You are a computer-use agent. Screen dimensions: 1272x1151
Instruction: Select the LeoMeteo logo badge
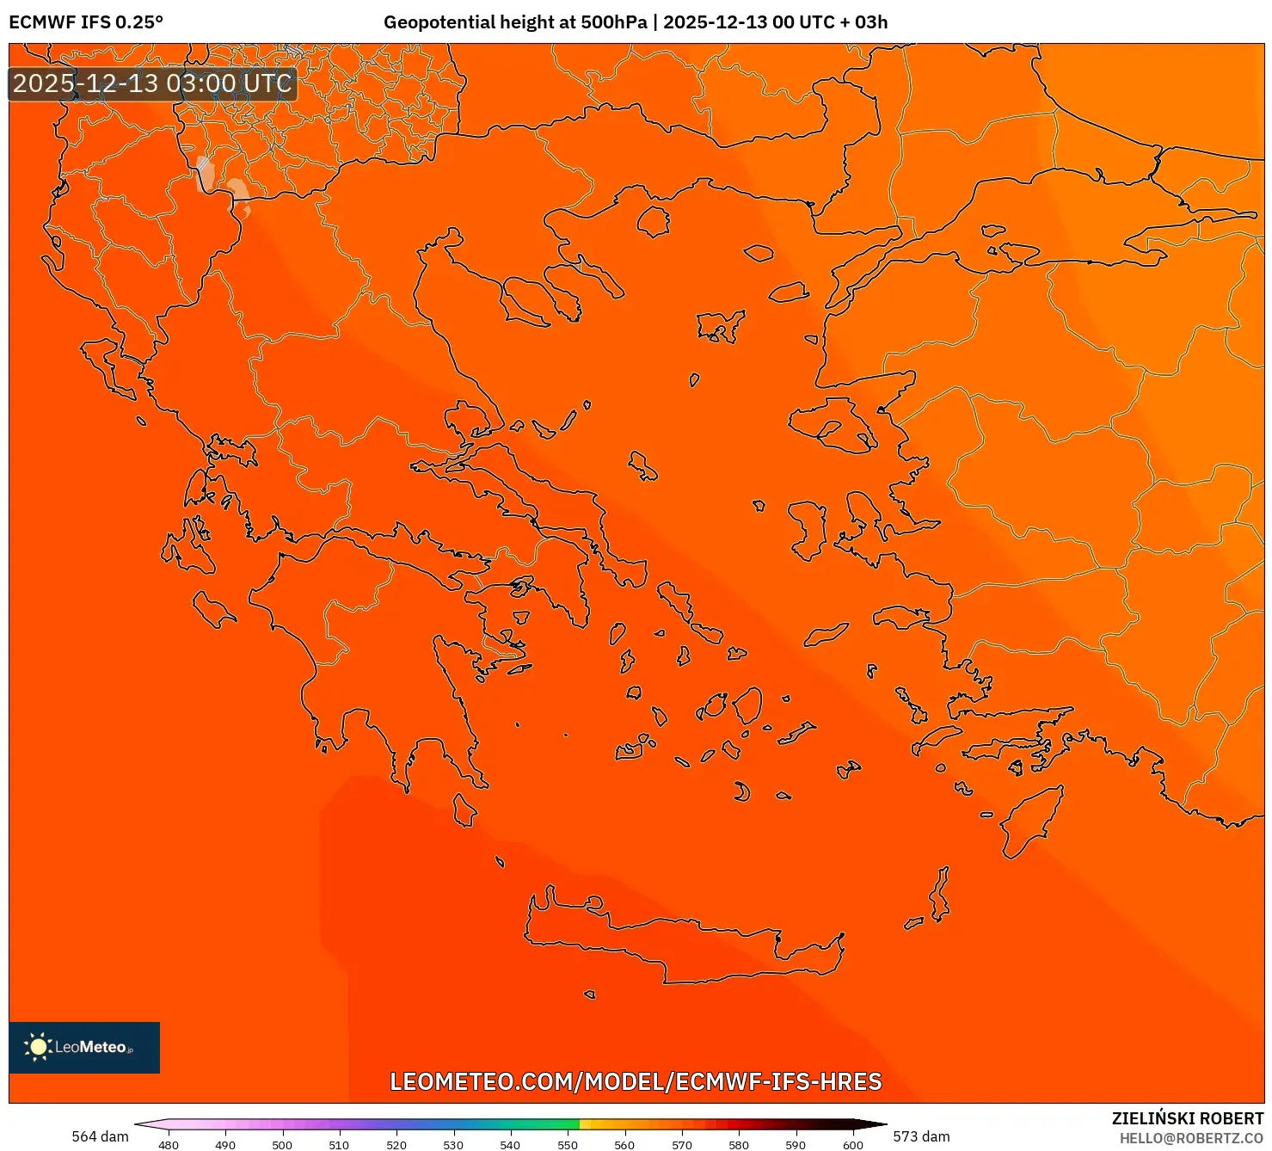(x=83, y=1048)
